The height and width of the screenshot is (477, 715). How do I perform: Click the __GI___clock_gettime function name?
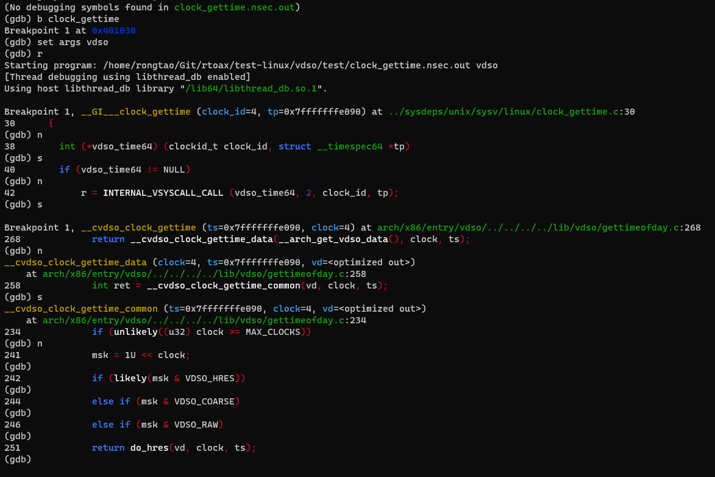point(135,112)
